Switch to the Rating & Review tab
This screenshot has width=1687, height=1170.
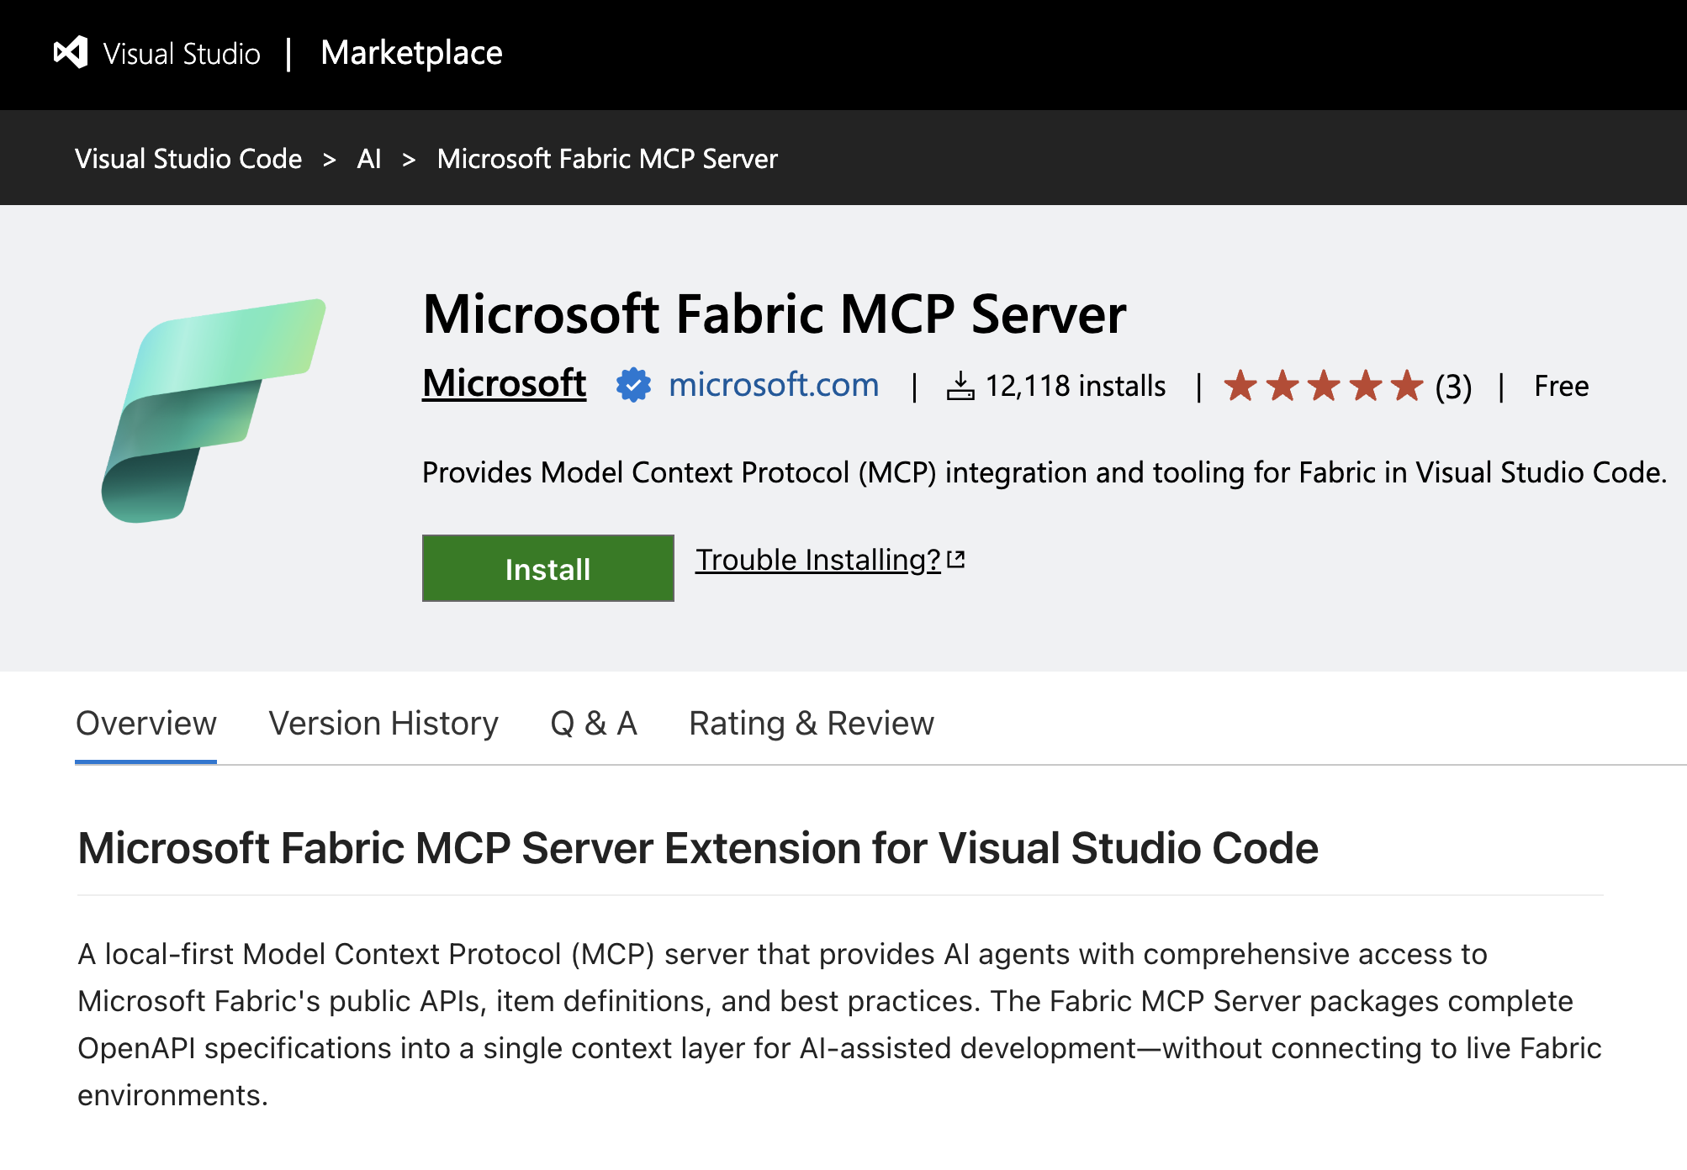point(810,723)
